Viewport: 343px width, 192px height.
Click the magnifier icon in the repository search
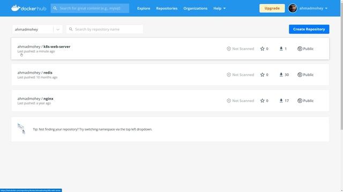point(71,29)
